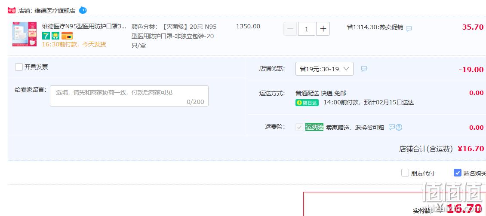The image size is (486, 216).
Task: Click the Tmall logo icon beside store name
Action: (x=12, y=11)
